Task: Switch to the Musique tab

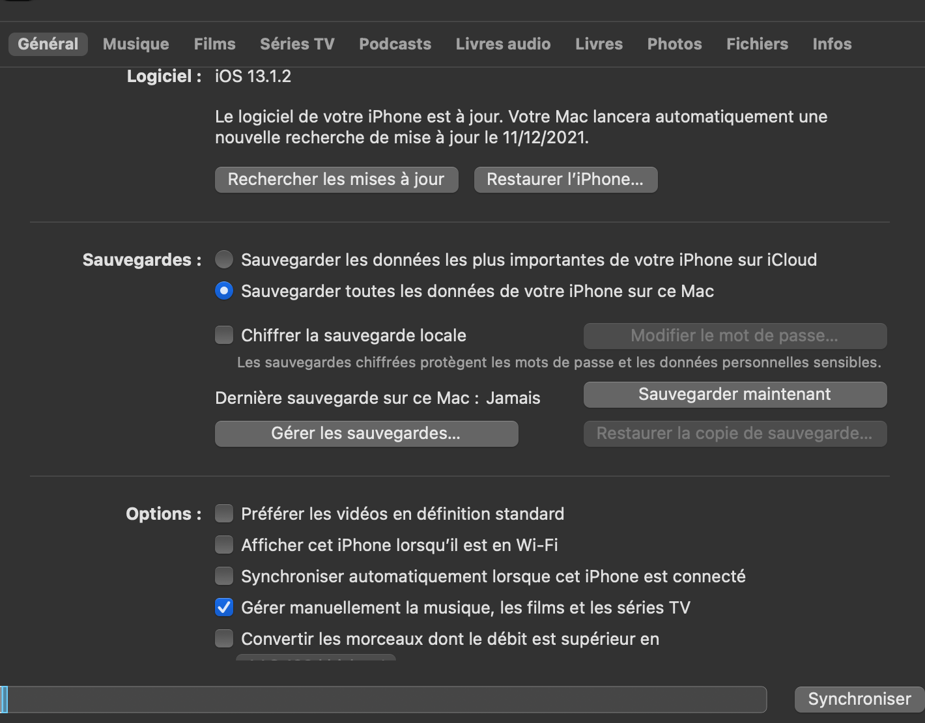Action: 135,44
